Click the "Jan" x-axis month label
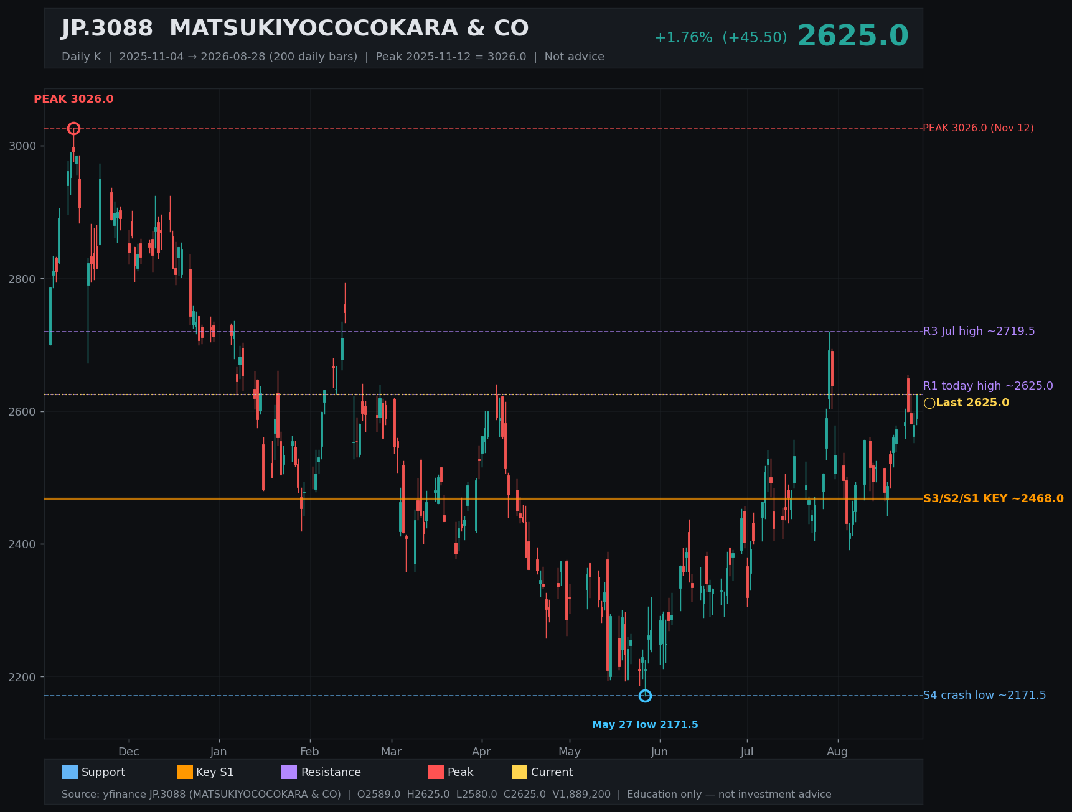 click(x=219, y=752)
